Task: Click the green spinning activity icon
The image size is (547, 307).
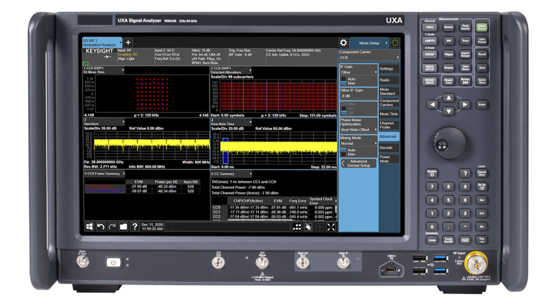Action: coord(395,43)
